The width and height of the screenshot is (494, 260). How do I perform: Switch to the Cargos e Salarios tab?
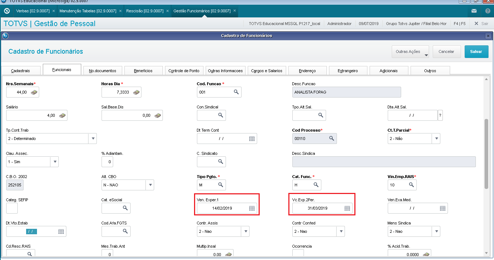267,71
